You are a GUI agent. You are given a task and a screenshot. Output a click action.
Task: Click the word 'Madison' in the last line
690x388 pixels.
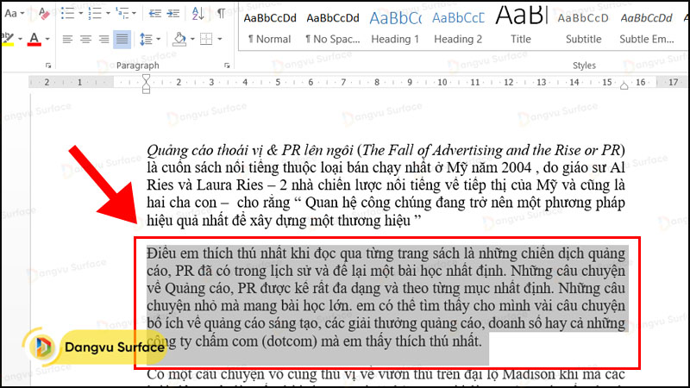pos(530,374)
